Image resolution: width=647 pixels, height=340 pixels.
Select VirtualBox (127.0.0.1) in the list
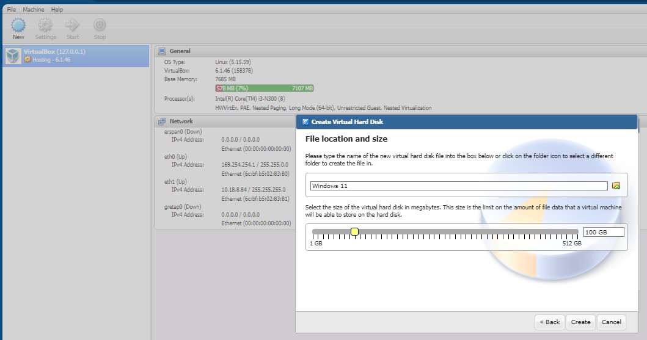tap(76, 56)
